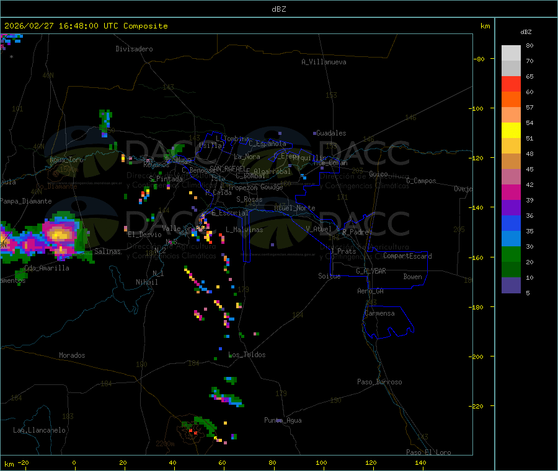Click the 'J_Prats' label

[343, 251]
